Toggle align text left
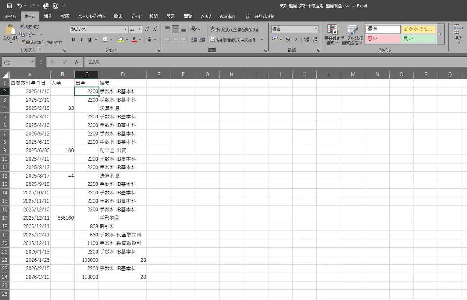This screenshot has height=300, width=467. (x=167, y=39)
